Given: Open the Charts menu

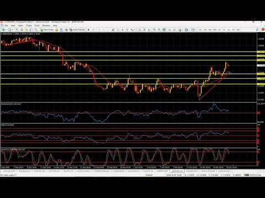Looking at the screenshot, I should click(29, 25).
